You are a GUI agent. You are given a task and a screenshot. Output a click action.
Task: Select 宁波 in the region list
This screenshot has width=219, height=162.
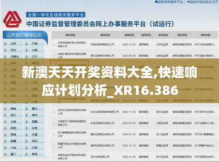(35, 148)
